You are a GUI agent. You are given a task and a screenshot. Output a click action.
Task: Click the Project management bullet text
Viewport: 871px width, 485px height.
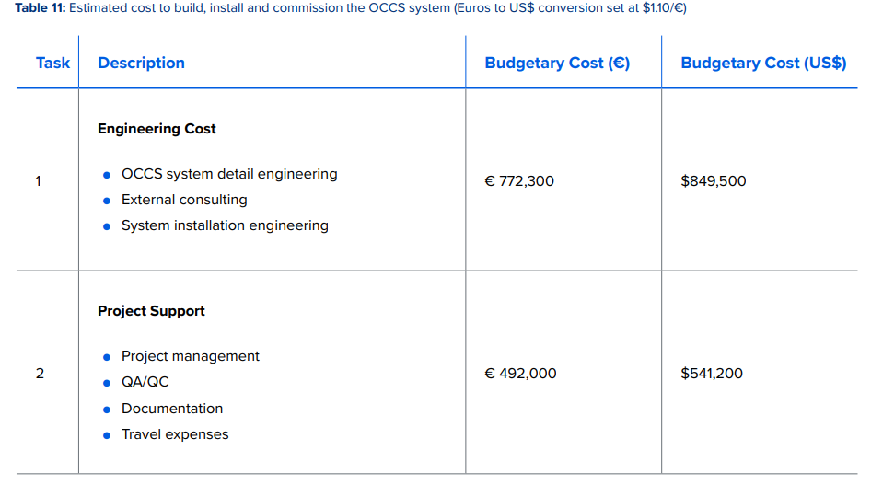coord(191,356)
